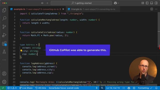The image size is (160, 90).
Task: Open the Run and Debug view
Action: [4, 35]
